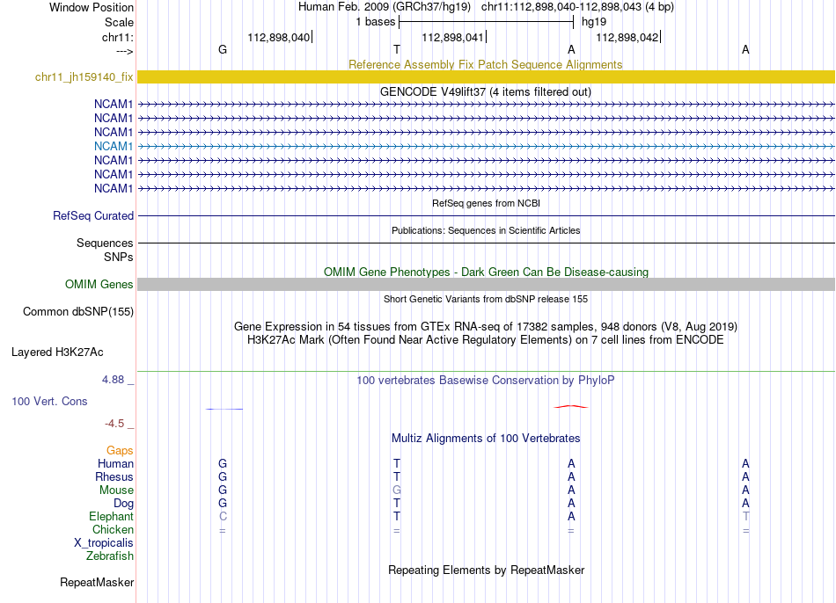Click base G in the reference sequence row
Image resolution: width=836 pixels, height=603 pixels.
coord(223,49)
